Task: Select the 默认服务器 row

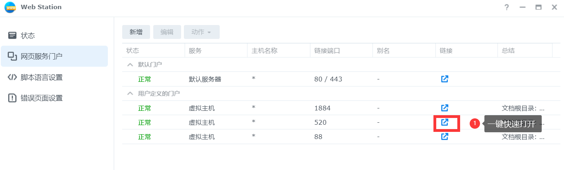Action: 337,79
